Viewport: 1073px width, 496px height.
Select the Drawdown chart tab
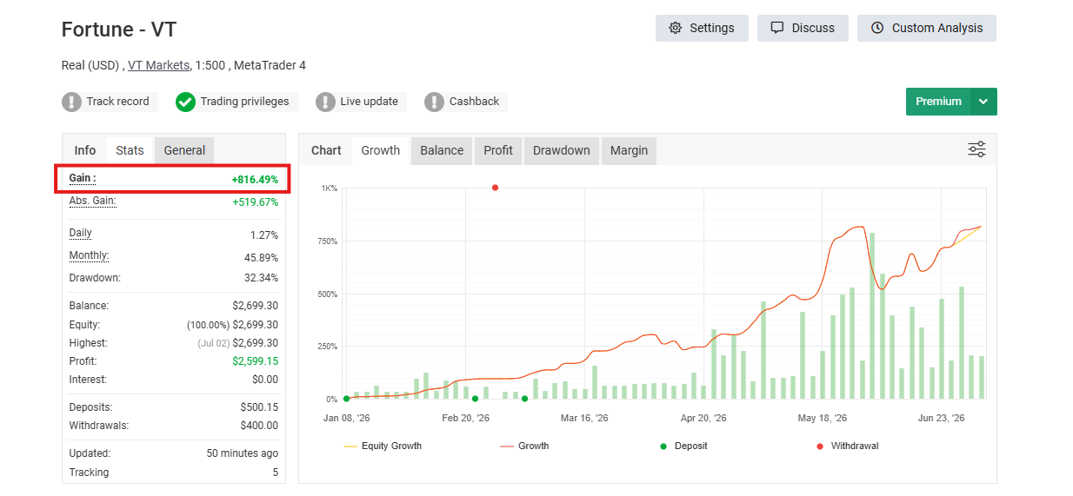(561, 150)
